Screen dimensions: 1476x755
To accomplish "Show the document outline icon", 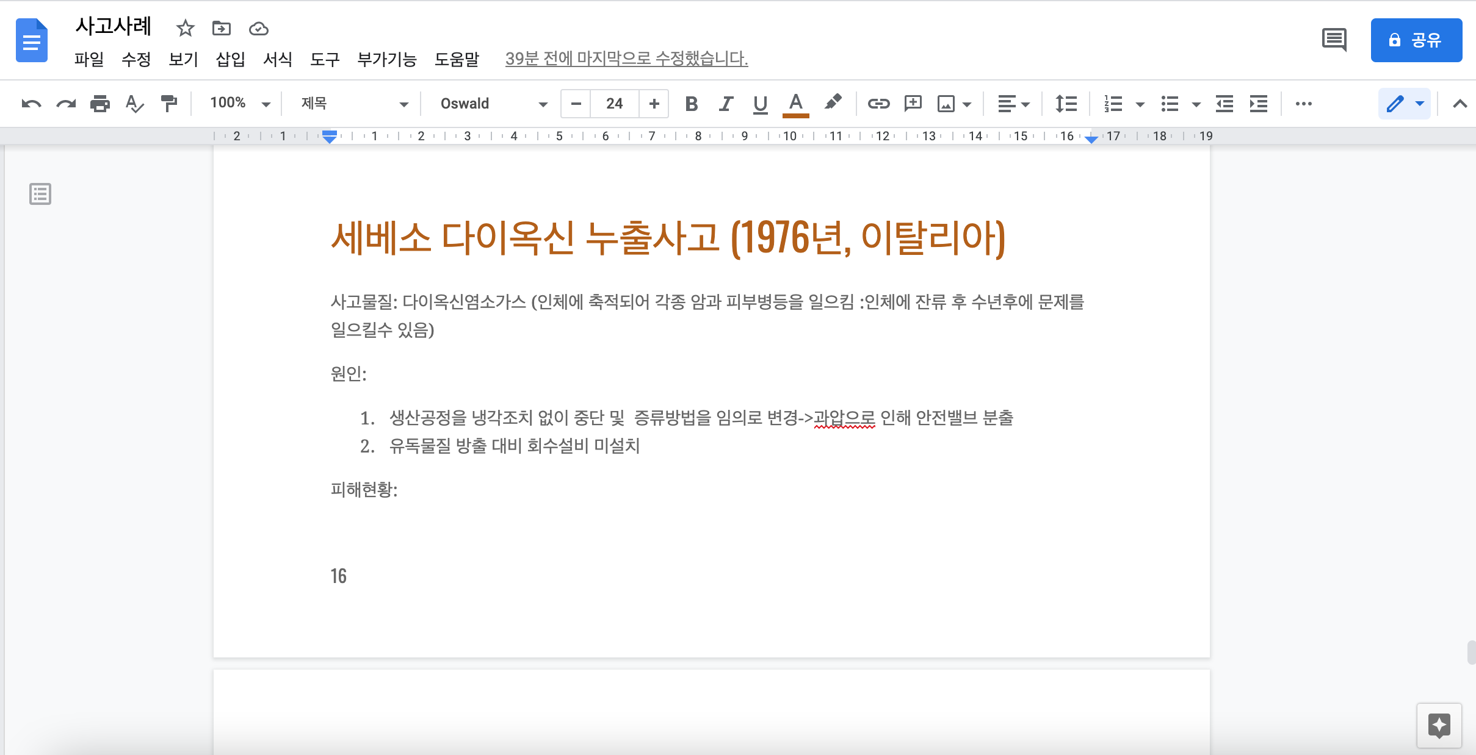I will pyautogui.click(x=40, y=194).
